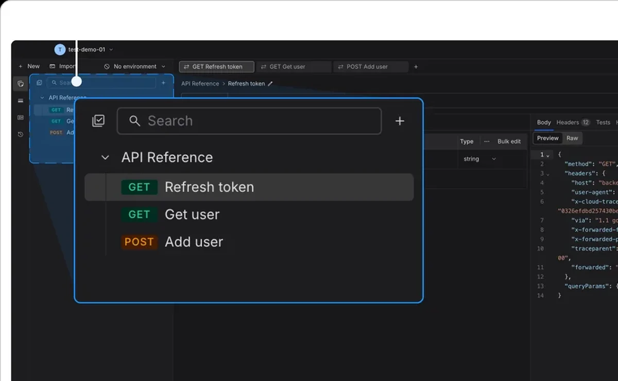Collapse the API Reference folder in the magnified panel
This screenshot has height=381, width=618.
coord(105,157)
